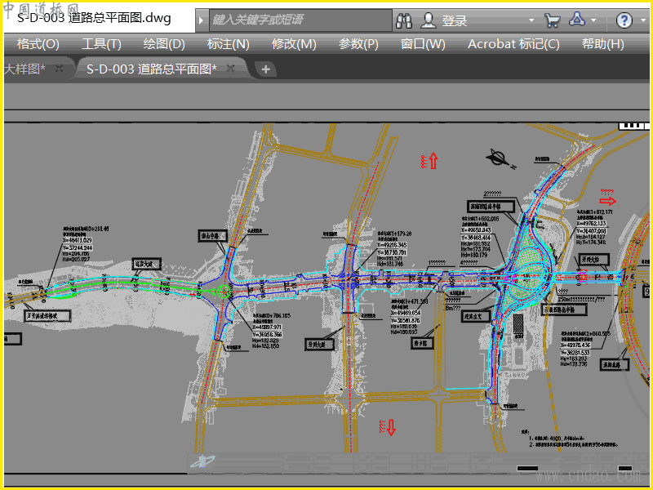Image resolution: width=653 pixels, height=490 pixels.
Task: Open the dropdown arrow next to 登录
Action: point(531,20)
